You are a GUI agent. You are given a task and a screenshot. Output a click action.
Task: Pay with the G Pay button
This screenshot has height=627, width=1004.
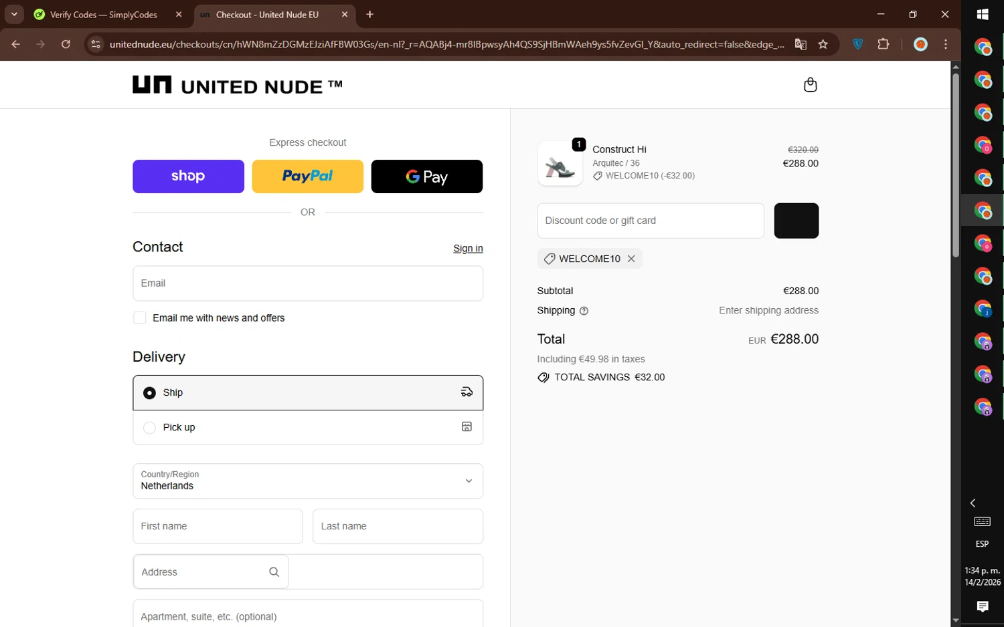click(x=426, y=176)
